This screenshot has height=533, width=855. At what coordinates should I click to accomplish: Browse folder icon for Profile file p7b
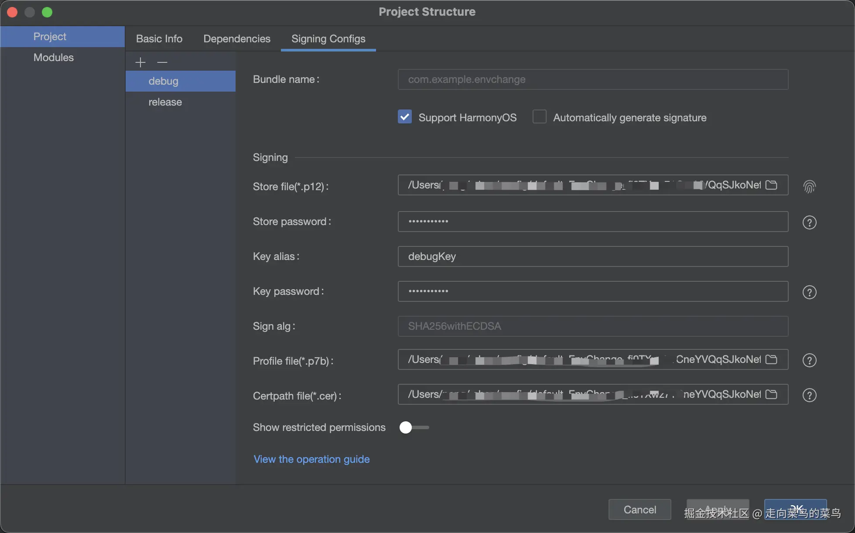771,359
